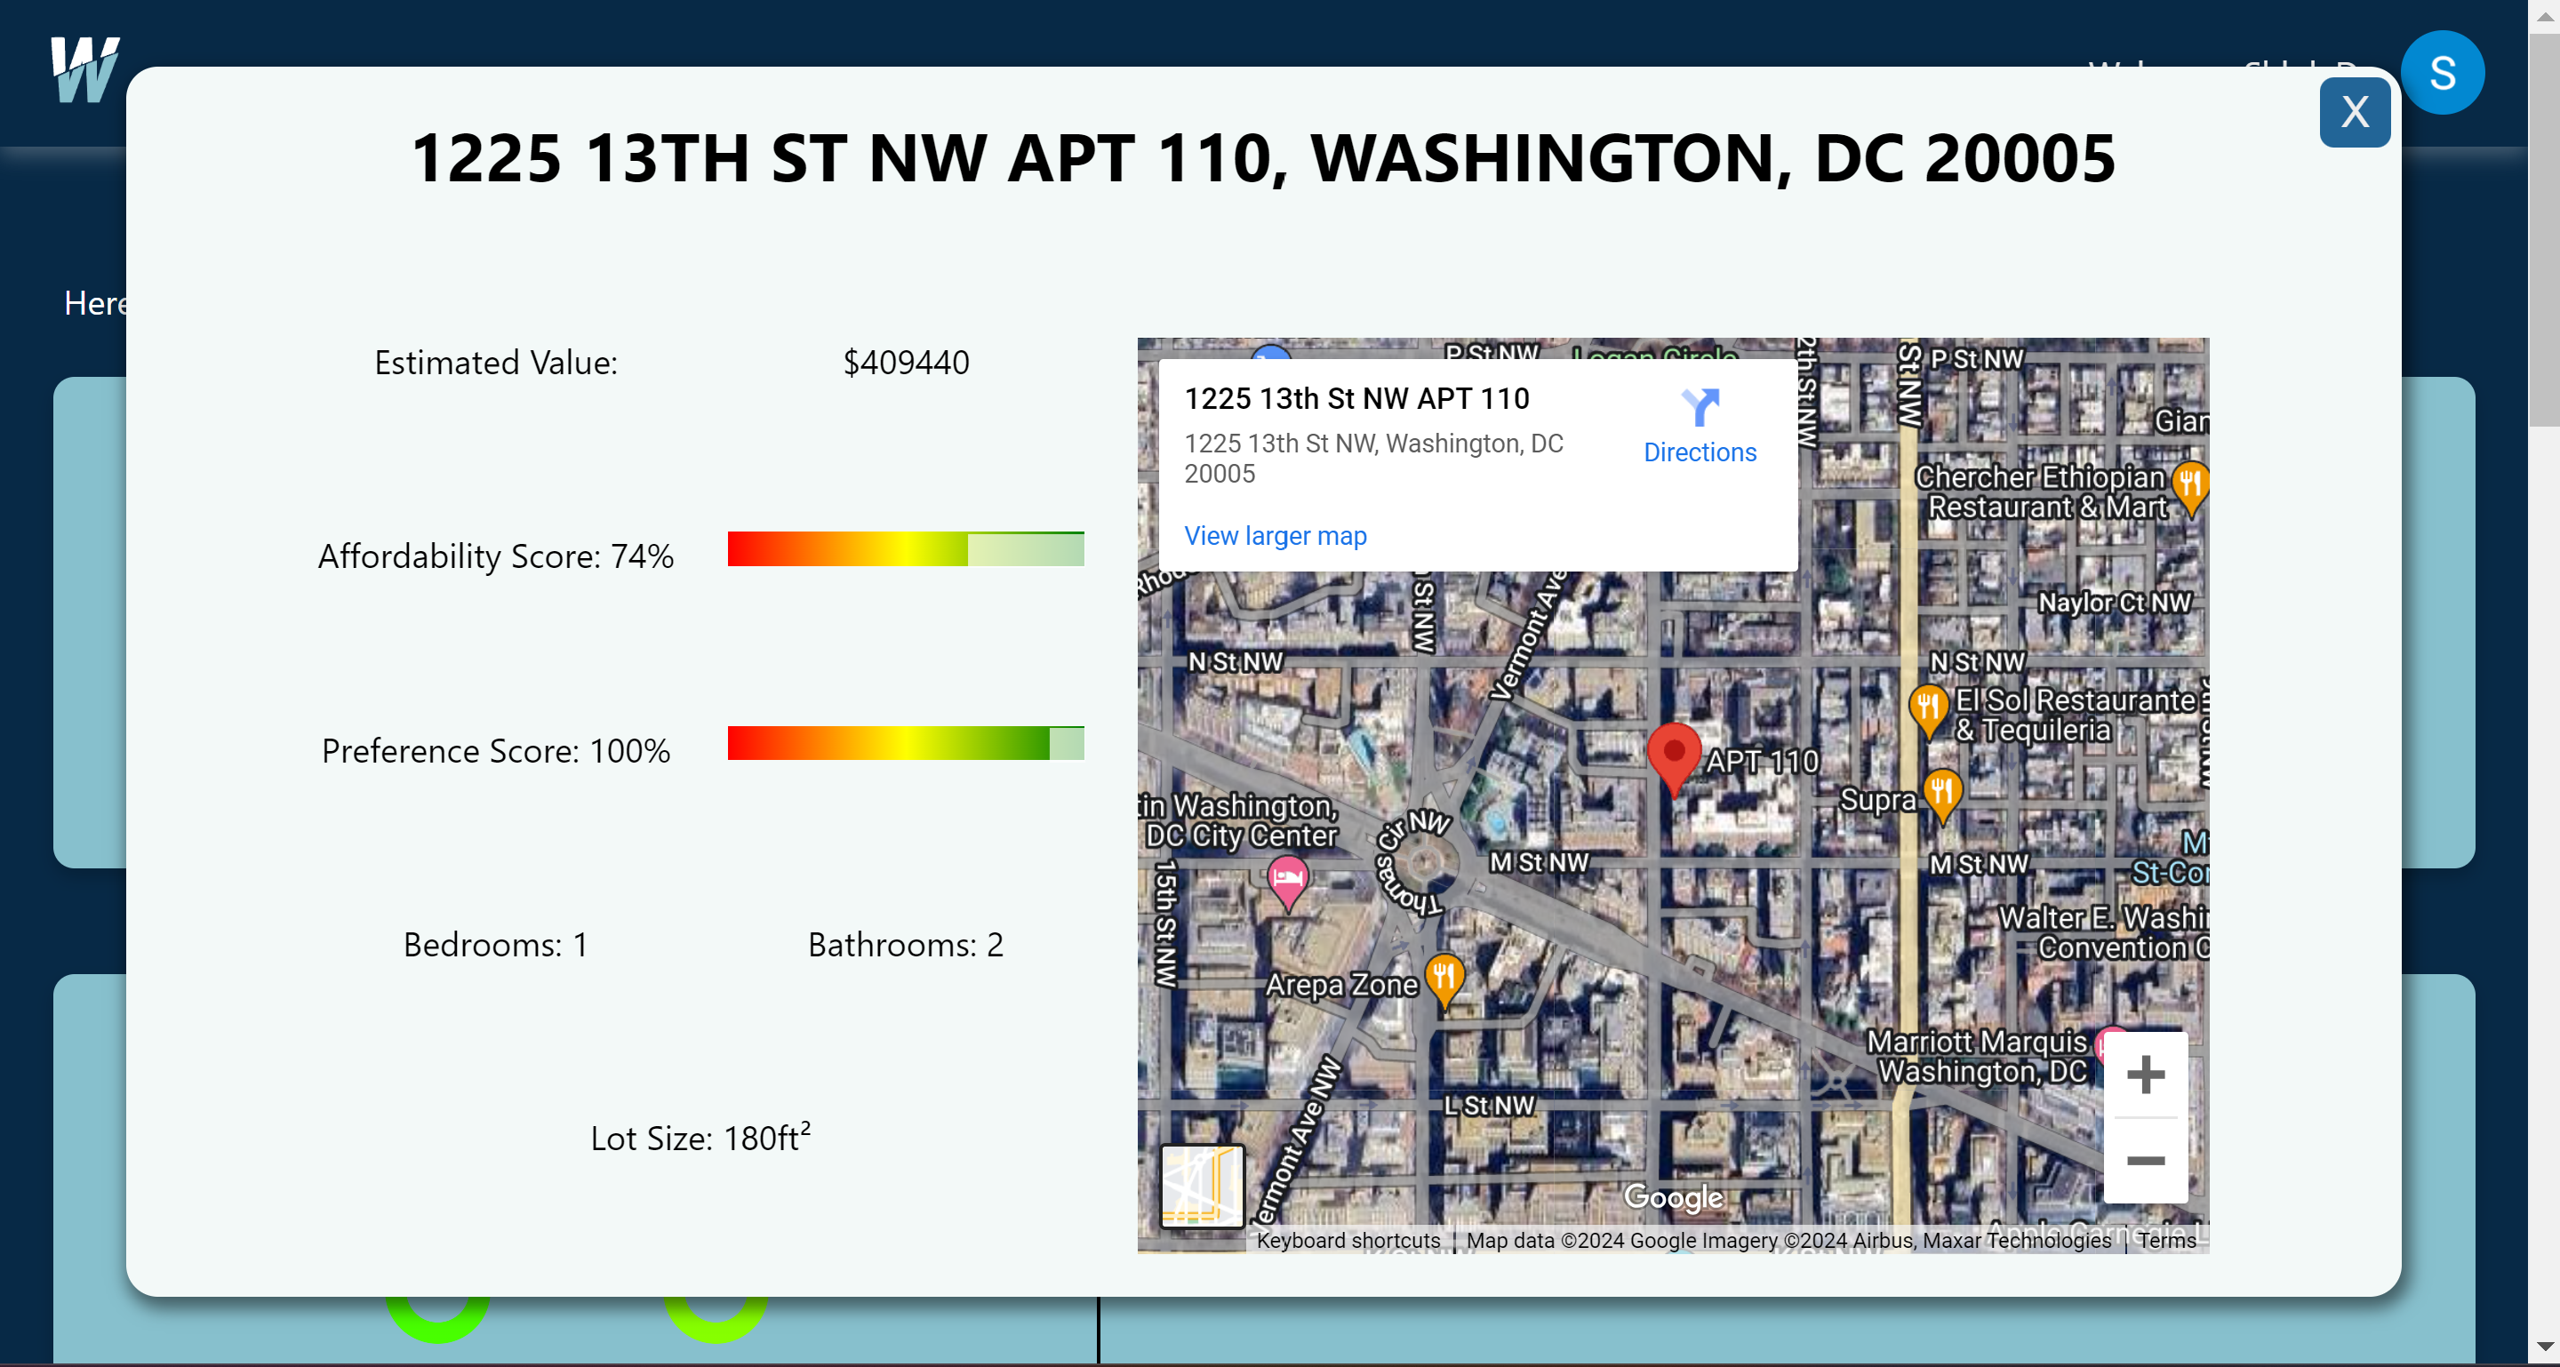The image size is (2560, 1367).
Task: Switch map layer using thumbnail toggle
Action: (1202, 1185)
